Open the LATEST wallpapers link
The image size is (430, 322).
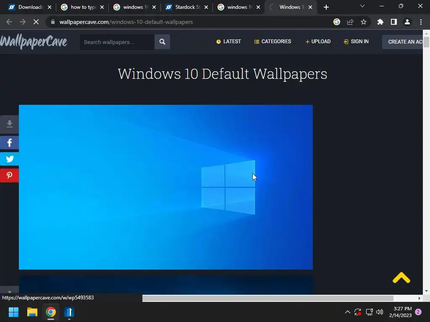[x=228, y=42]
